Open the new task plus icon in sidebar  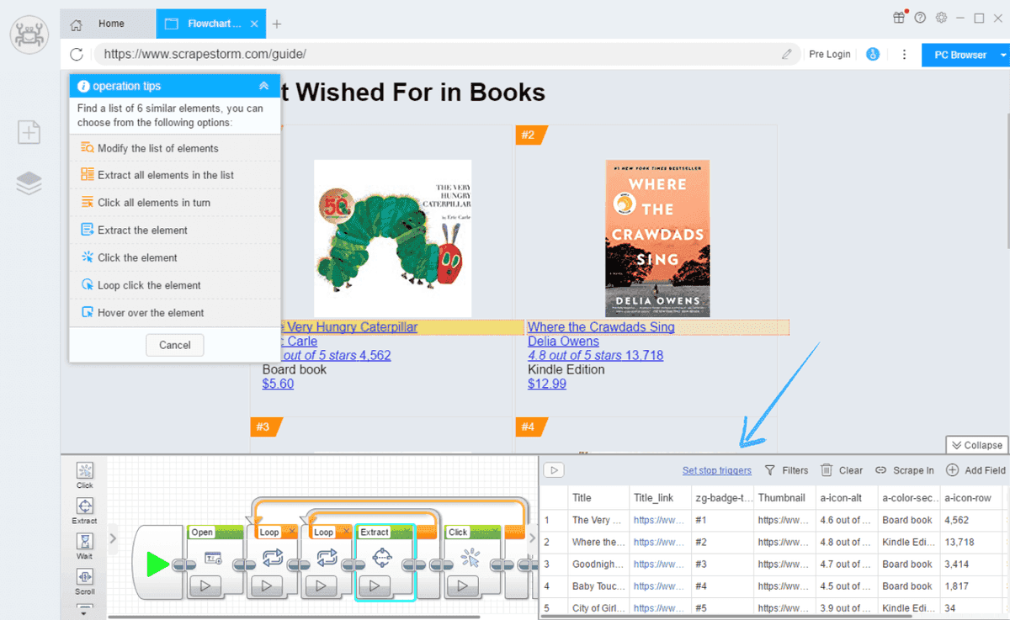[x=29, y=132]
